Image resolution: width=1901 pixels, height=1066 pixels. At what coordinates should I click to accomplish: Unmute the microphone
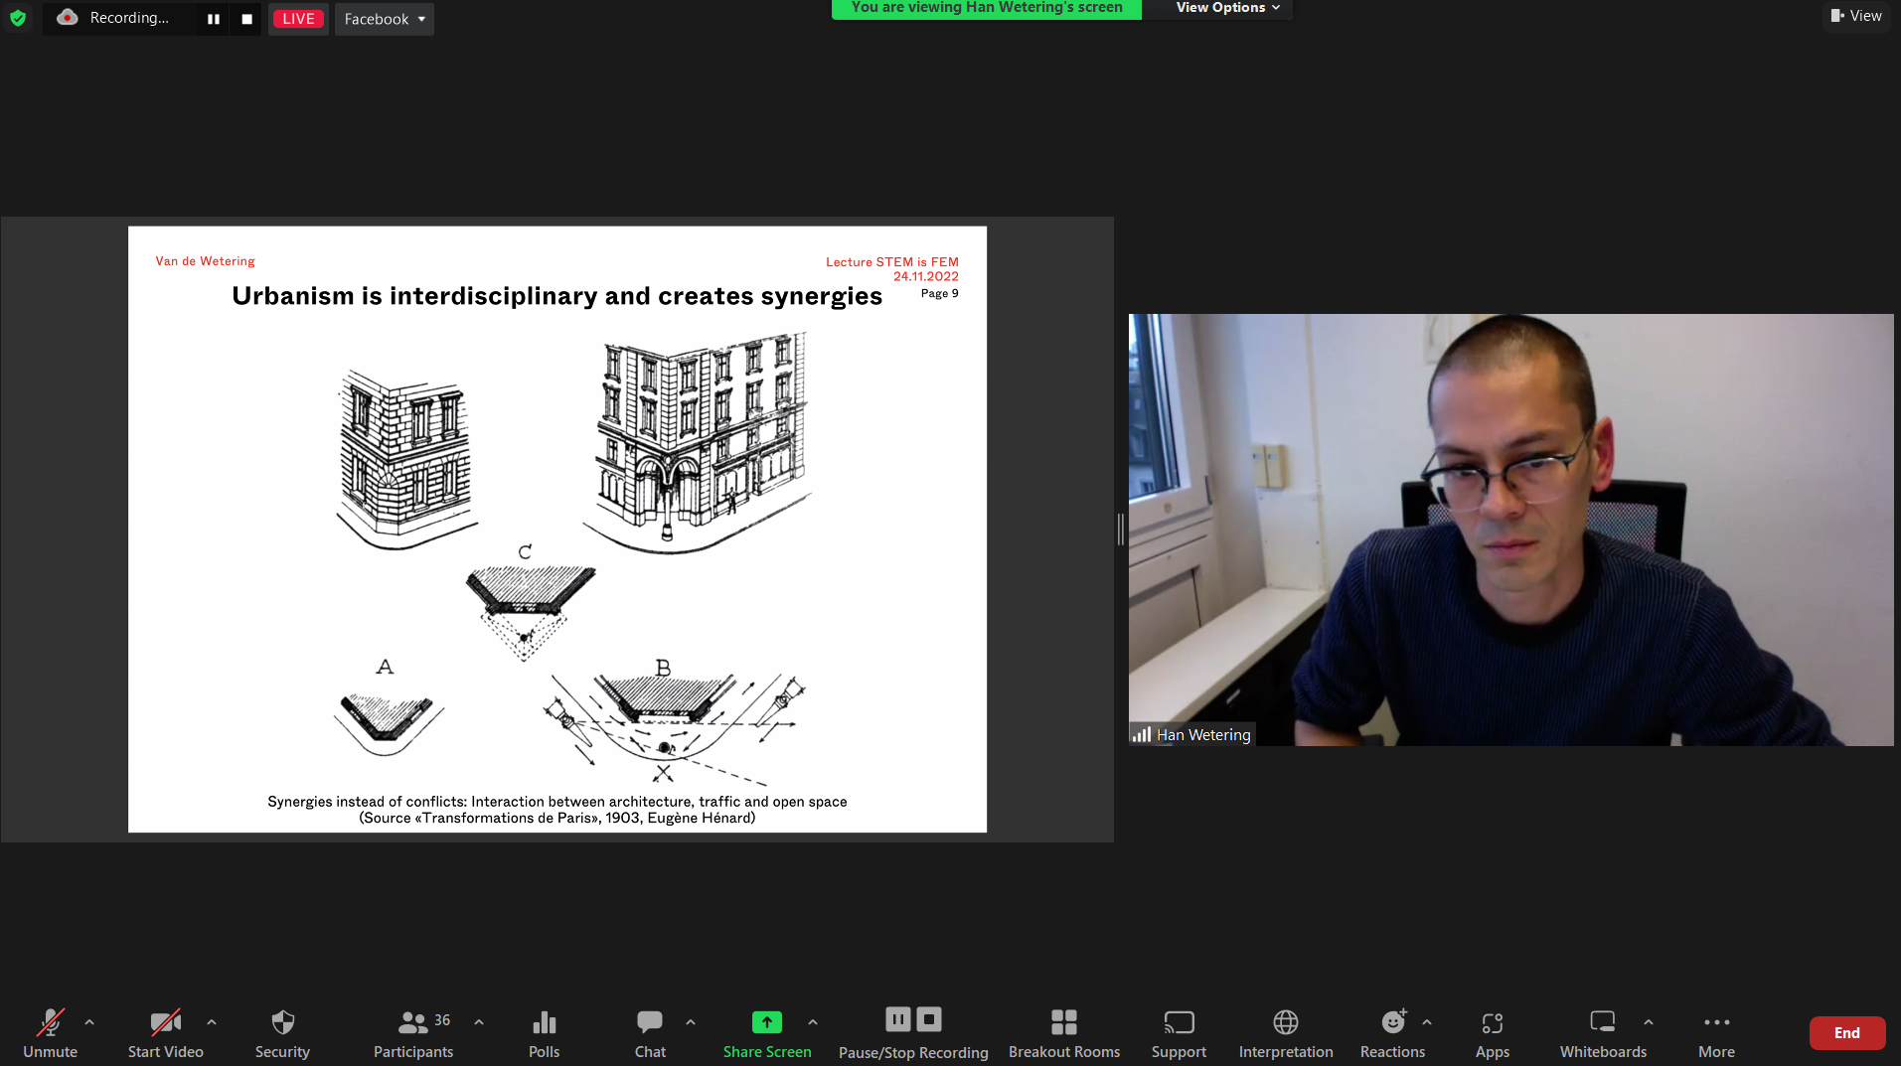50,1033
